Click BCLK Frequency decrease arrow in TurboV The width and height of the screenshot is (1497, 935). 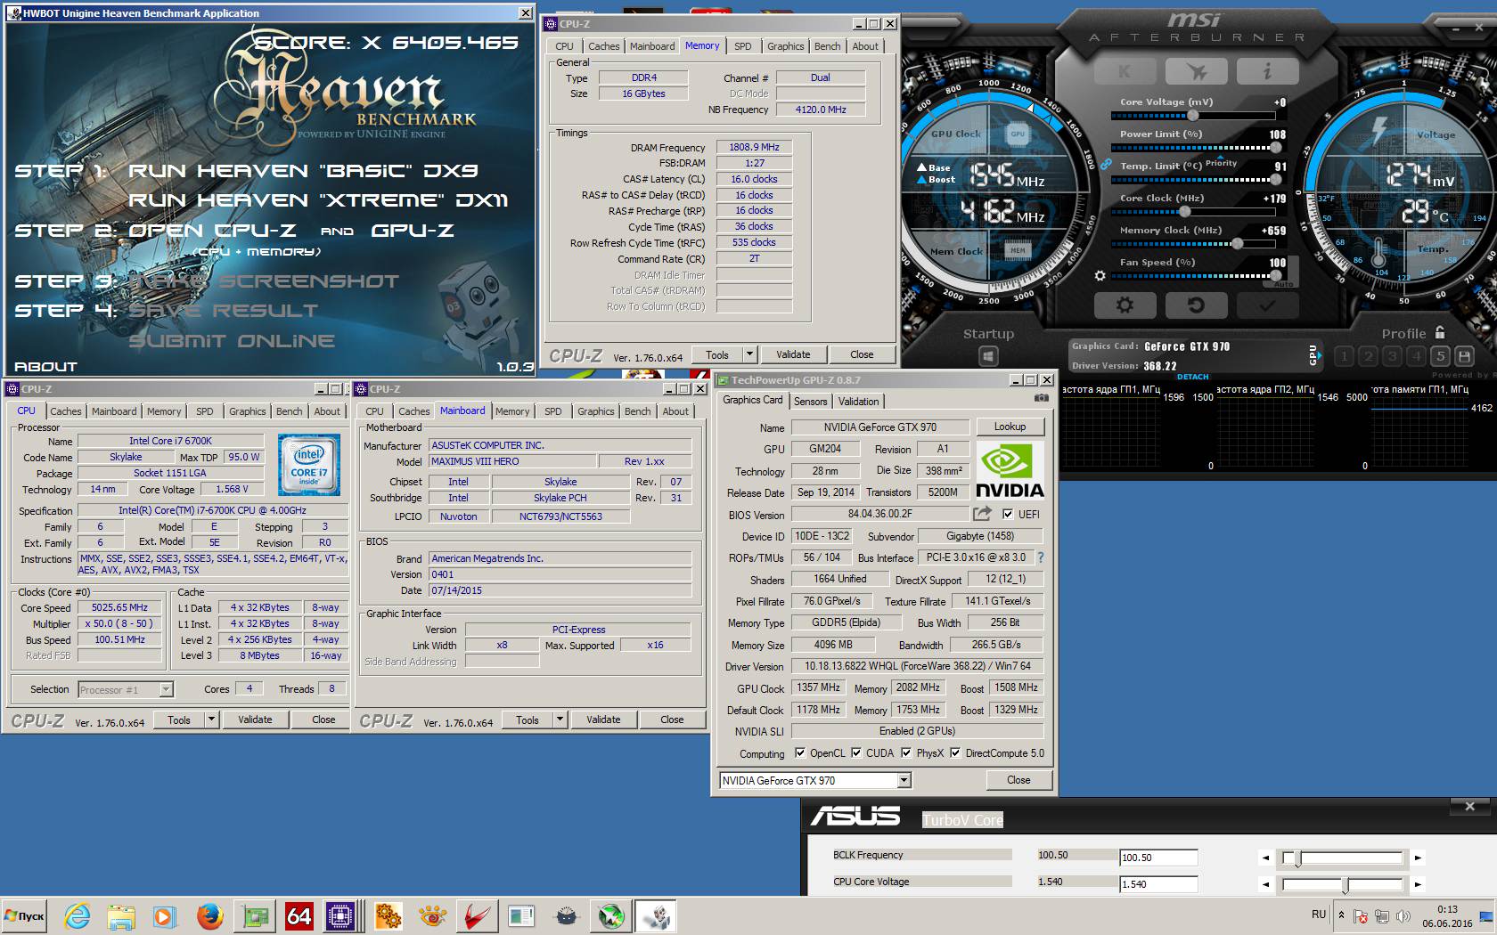[x=1265, y=858]
